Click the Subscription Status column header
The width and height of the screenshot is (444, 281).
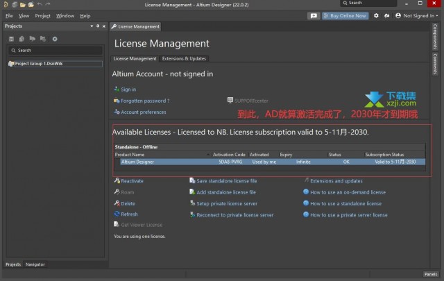(x=384, y=155)
